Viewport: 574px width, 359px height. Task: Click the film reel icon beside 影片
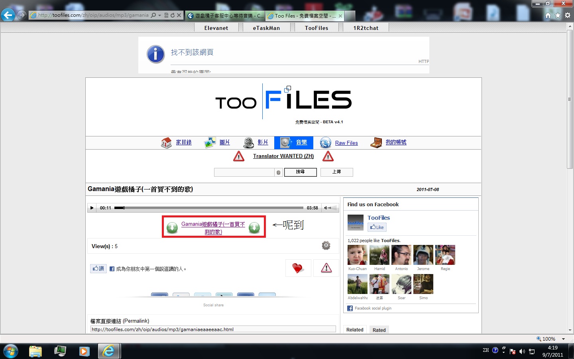(x=249, y=142)
